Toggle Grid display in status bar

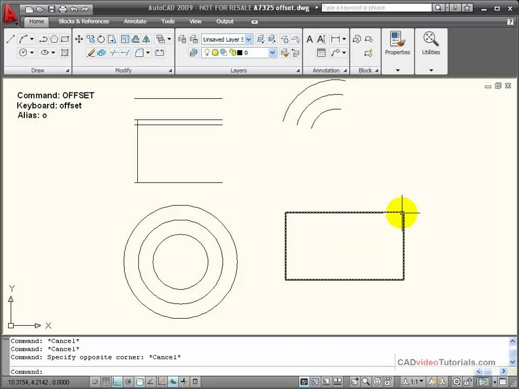(x=106, y=382)
